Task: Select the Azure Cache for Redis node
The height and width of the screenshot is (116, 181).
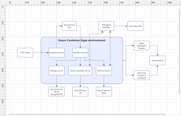Action: [x=104, y=91]
